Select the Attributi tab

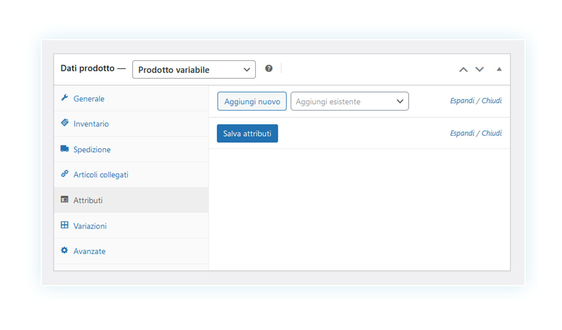(131, 200)
